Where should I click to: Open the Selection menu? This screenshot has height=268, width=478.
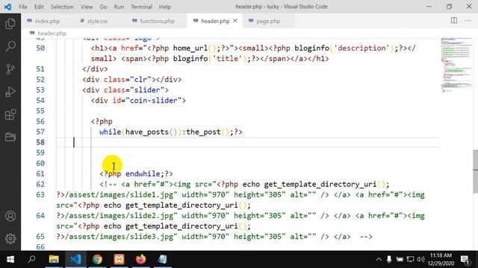[62, 7]
